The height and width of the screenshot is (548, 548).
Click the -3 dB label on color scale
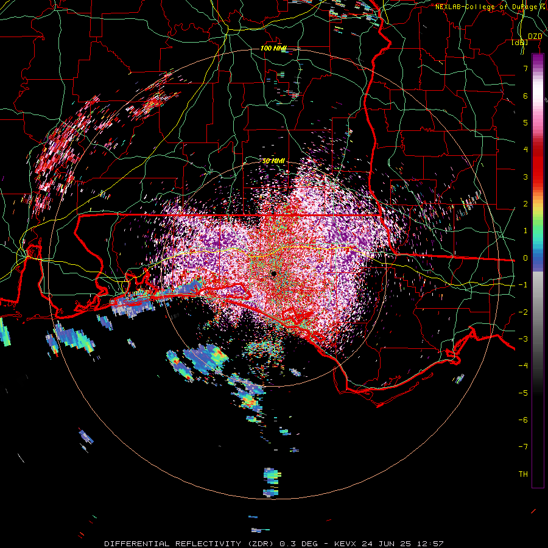point(523,339)
